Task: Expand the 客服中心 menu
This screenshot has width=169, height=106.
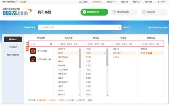Action: tap(137, 2)
